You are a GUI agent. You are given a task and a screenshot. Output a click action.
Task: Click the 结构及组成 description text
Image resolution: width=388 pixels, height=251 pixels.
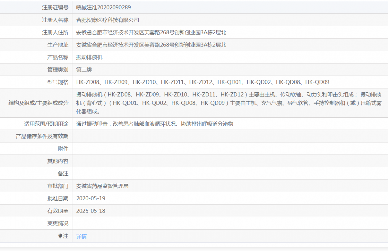(229, 103)
